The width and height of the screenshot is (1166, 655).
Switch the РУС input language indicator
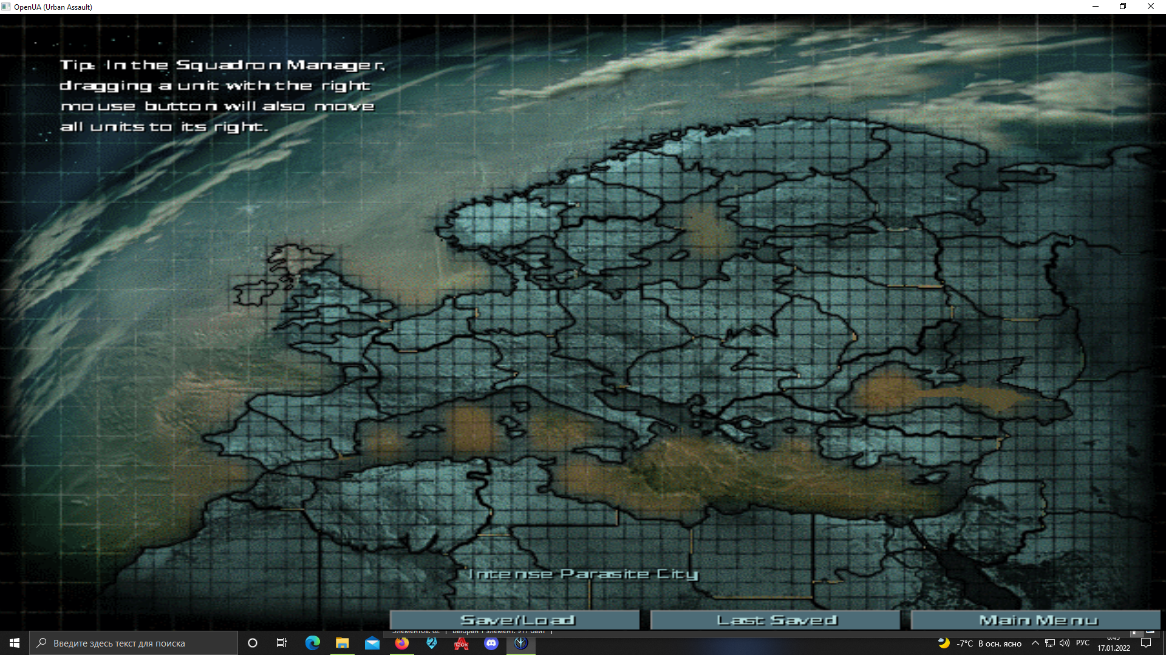(x=1083, y=643)
